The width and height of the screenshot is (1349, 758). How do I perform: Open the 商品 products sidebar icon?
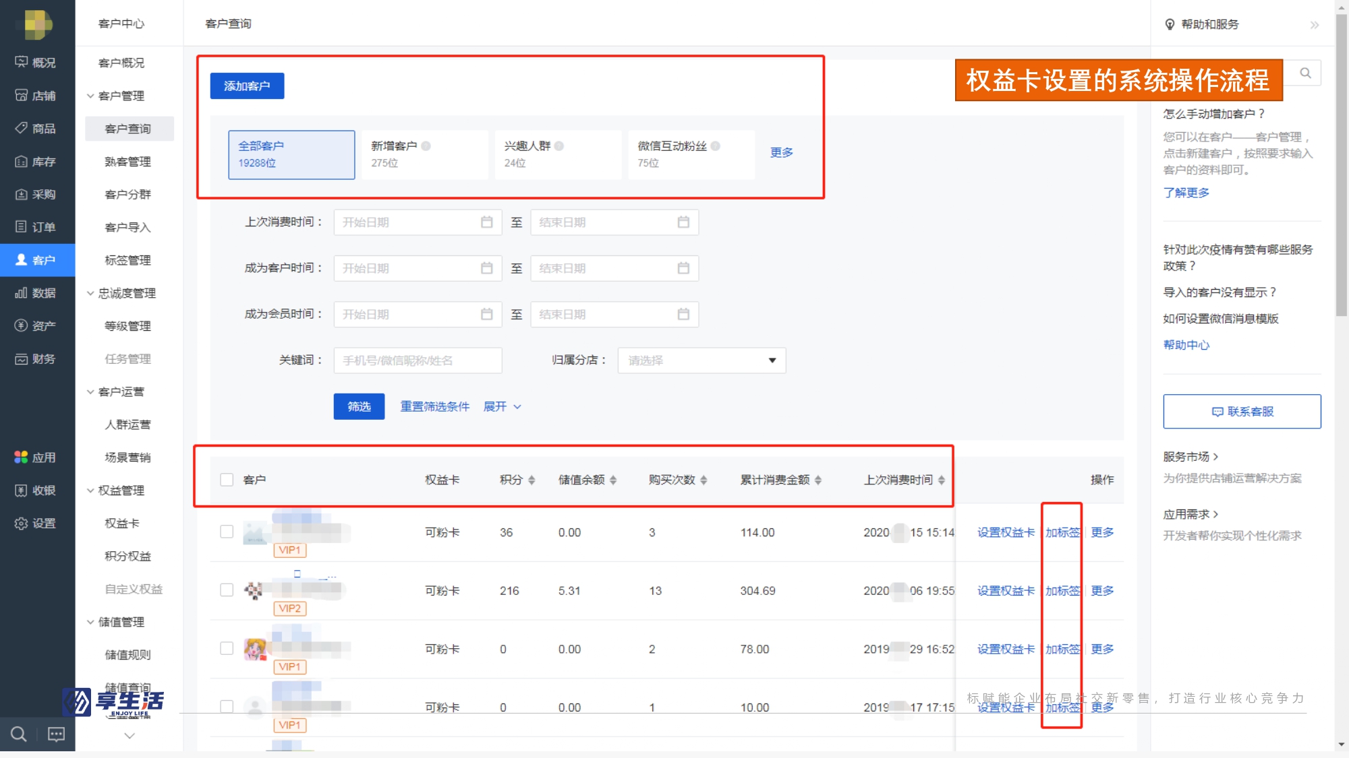coord(22,128)
